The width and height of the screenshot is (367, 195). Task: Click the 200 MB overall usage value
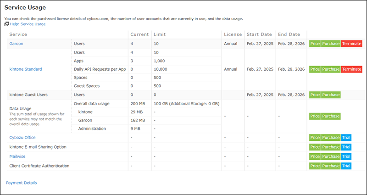[138, 104]
